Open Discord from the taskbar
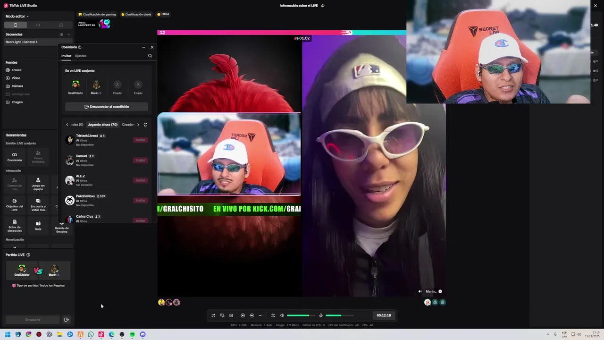Viewport: 604px width, 340px height. [143, 334]
